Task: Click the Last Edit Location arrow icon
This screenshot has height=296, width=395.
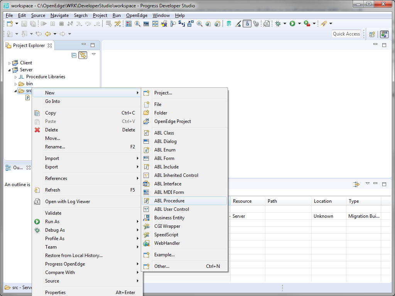Action: point(39,34)
